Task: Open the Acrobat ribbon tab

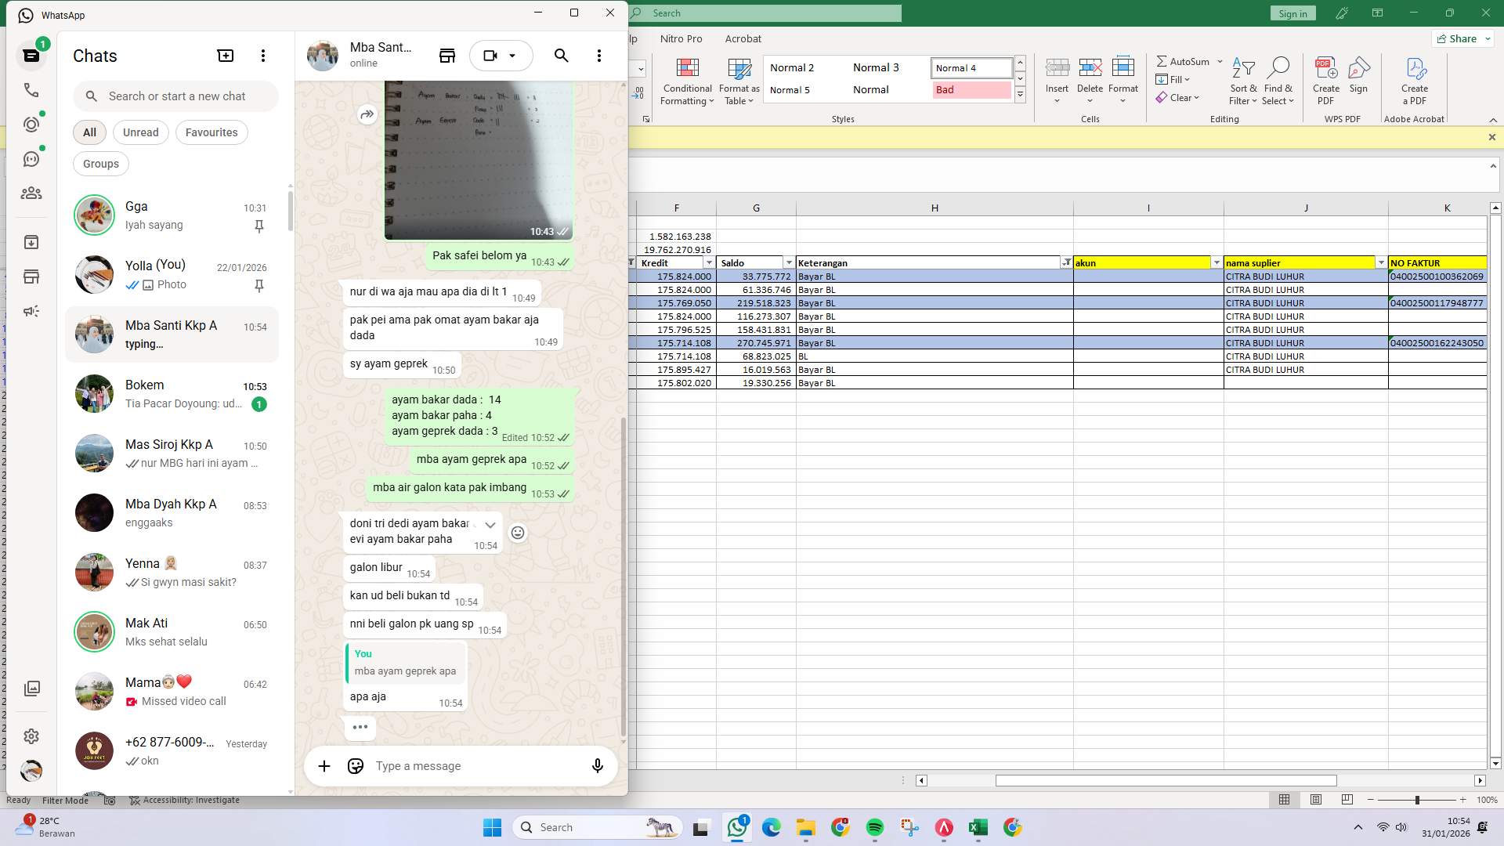Action: point(743,38)
